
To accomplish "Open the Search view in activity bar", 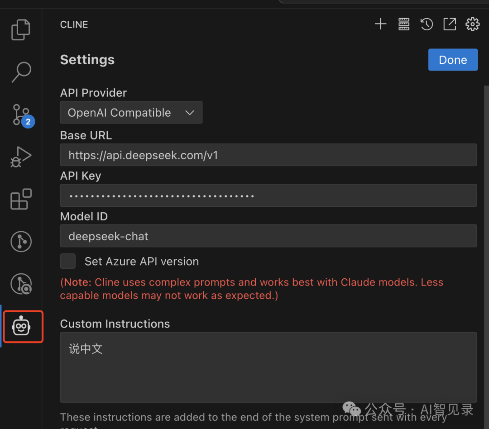I will [x=21, y=72].
